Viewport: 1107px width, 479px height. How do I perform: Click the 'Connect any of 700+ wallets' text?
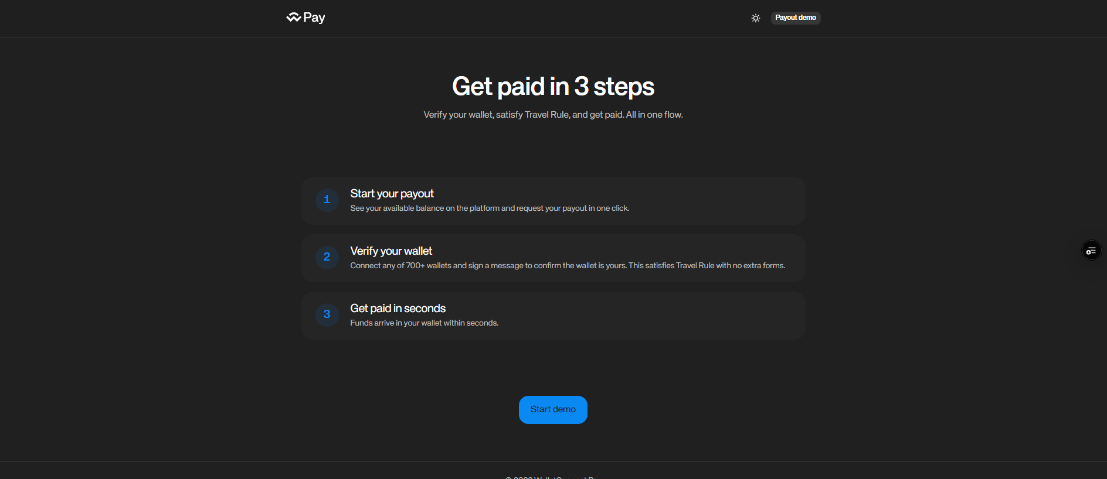click(568, 266)
